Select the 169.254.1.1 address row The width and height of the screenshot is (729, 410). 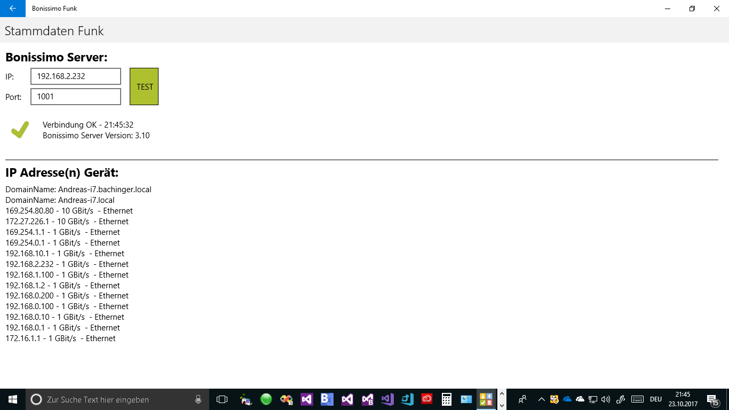click(x=62, y=232)
